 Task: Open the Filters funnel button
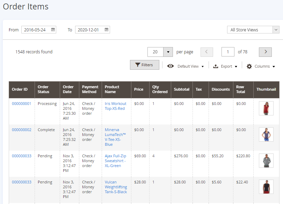144,65
